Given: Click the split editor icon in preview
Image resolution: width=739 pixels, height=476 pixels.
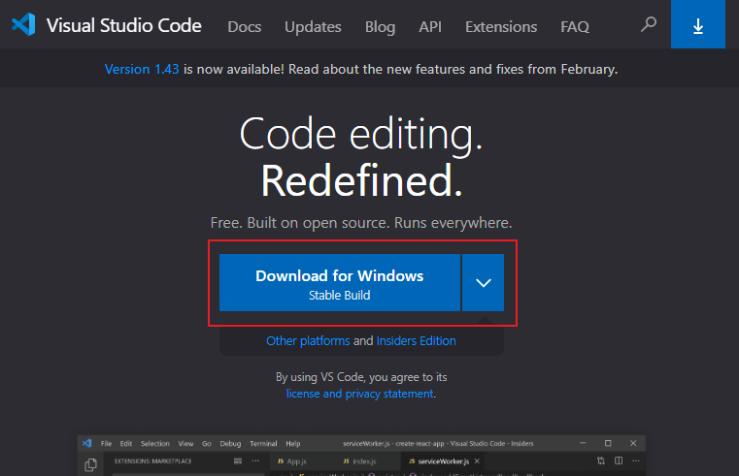Looking at the screenshot, I should [x=619, y=460].
